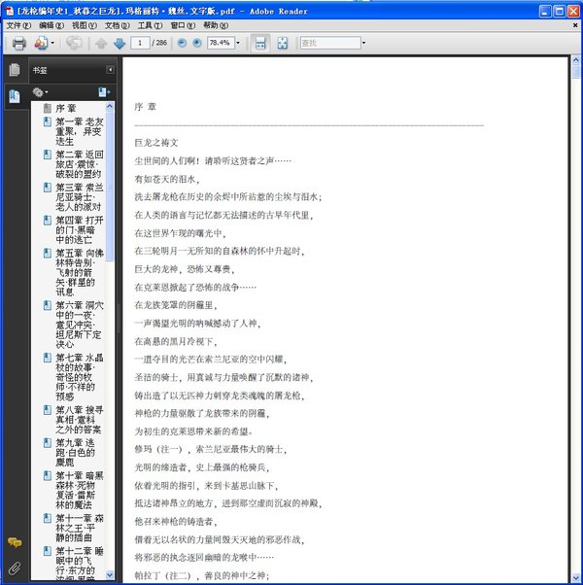The image size is (583, 585).
Task: Maximize the Adobe Reader window
Action: 559,12
